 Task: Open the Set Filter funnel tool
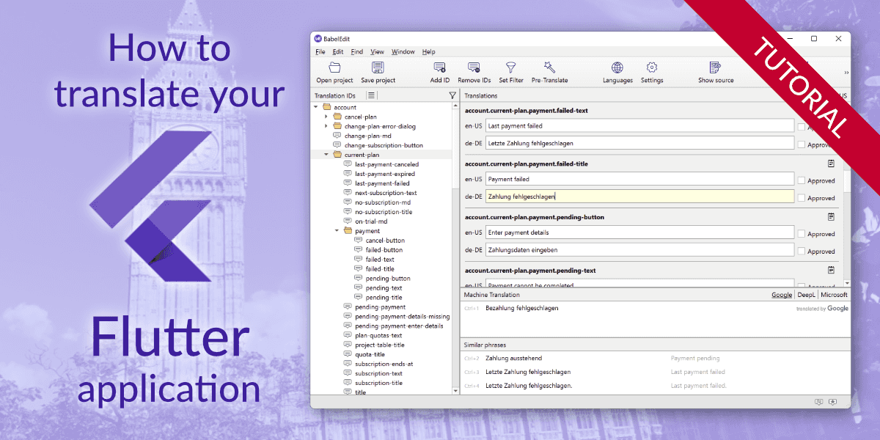pyautogui.click(x=511, y=67)
